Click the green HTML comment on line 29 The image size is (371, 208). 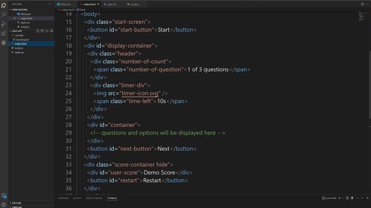[x=158, y=133]
